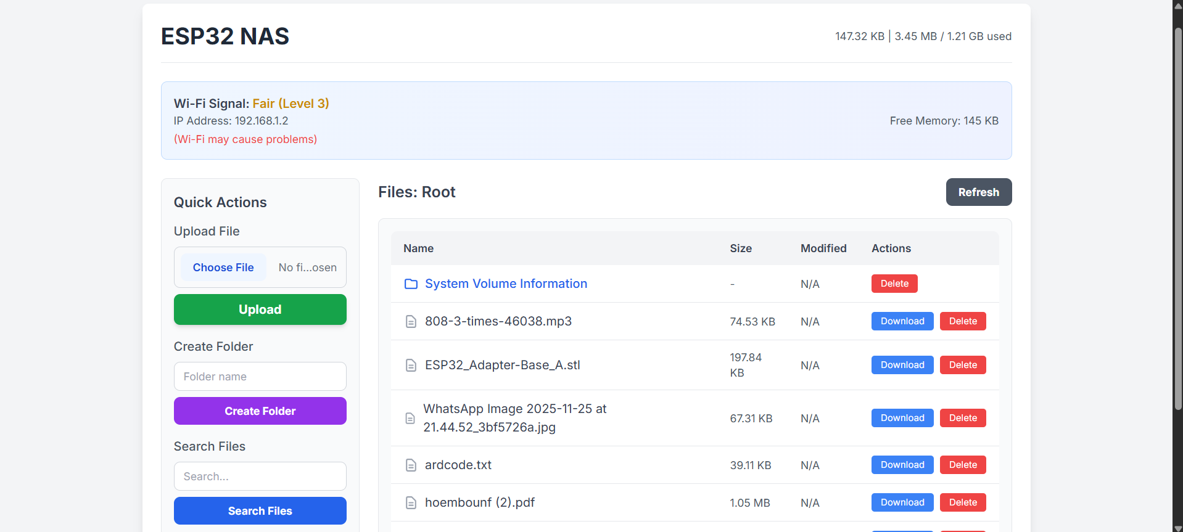Focus the Folder name input field
Image resolution: width=1183 pixels, height=532 pixels.
[x=260, y=377]
